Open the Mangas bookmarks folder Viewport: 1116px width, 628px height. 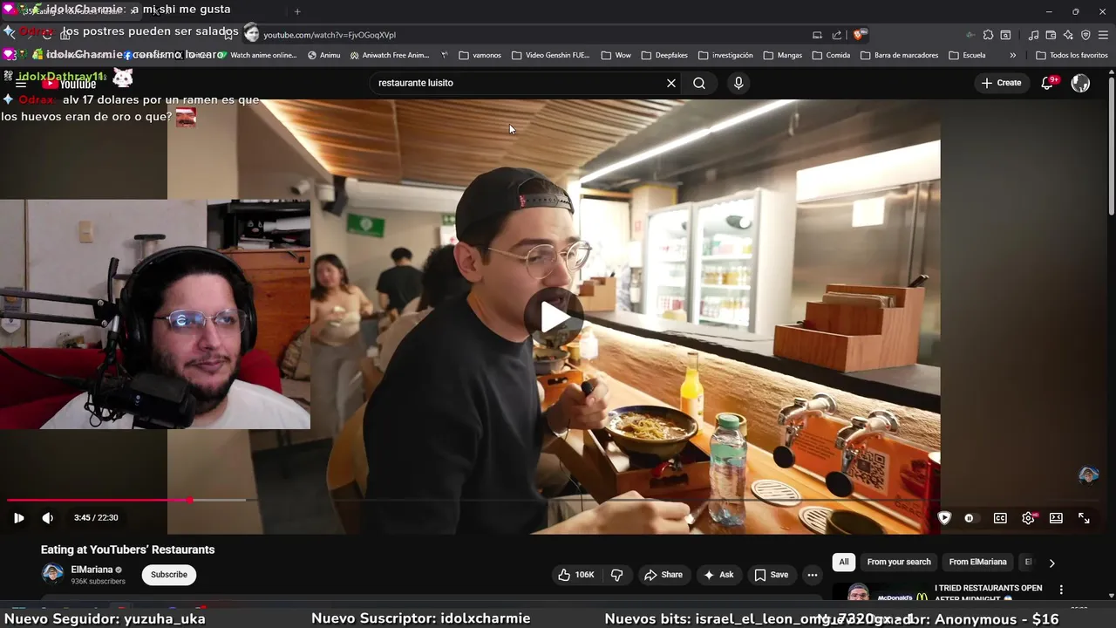(782, 55)
